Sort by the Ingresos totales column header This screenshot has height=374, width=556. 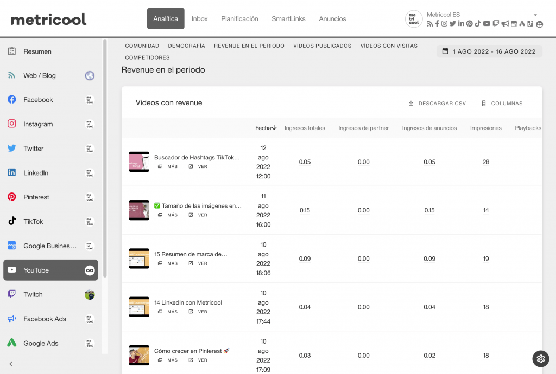click(x=305, y=128)
